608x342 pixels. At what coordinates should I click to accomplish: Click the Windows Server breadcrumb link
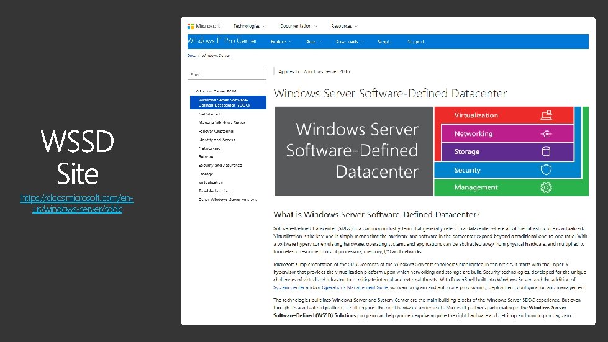(x=216, y=56)
